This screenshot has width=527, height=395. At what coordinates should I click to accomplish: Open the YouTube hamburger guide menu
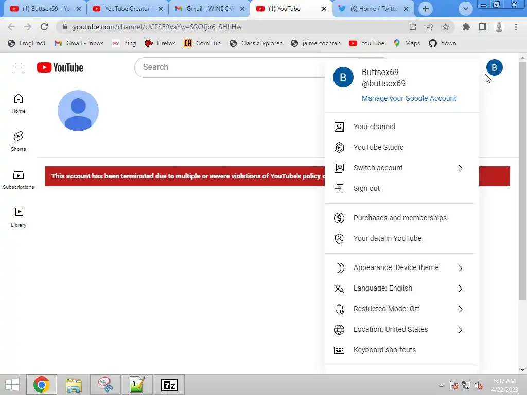(x=19, y=67)
